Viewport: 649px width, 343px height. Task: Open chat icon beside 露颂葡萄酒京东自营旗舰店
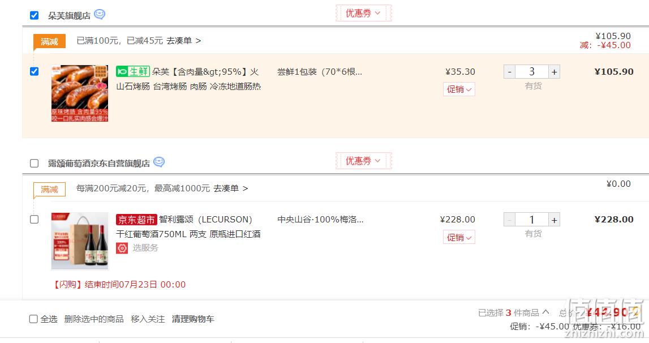159,162
